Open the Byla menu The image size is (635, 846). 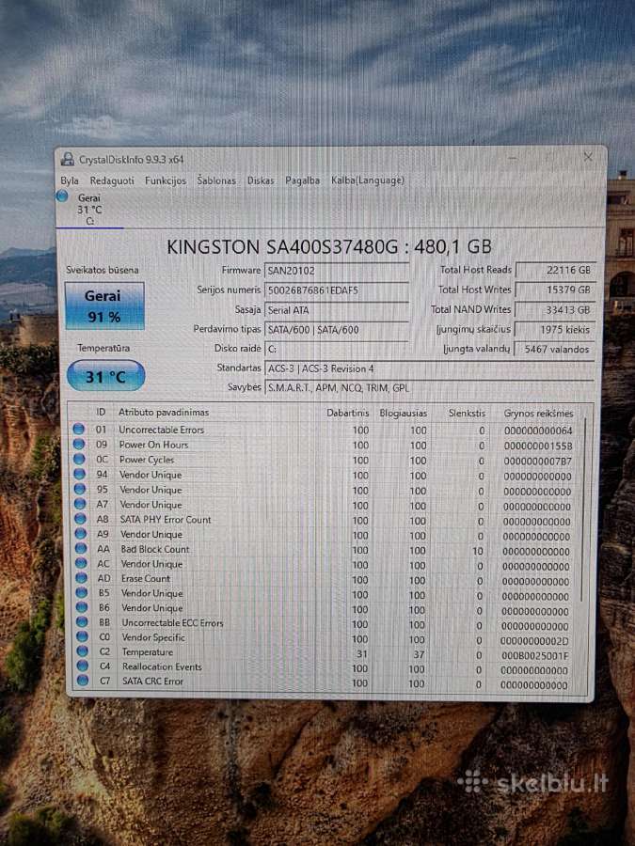[x=69, y=180]
